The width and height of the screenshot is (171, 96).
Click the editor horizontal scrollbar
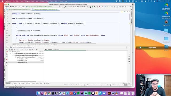tap(54, 43)
